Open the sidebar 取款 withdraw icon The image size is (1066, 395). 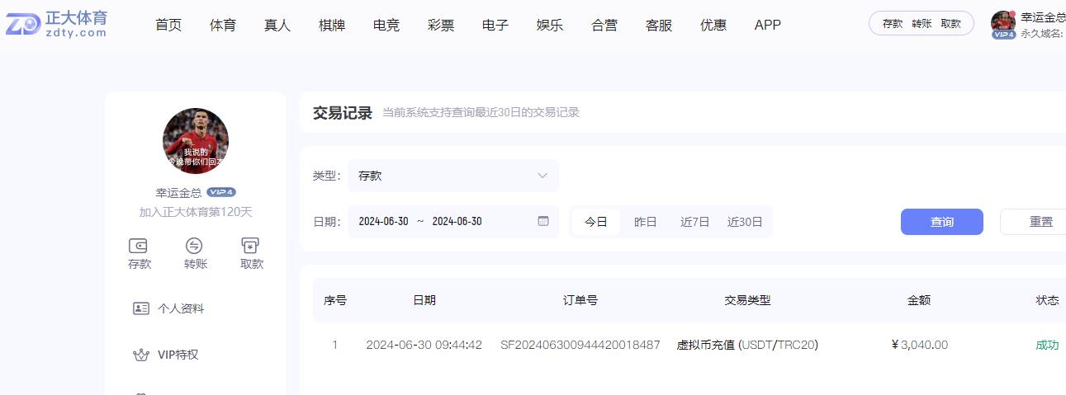coord(251,245)
